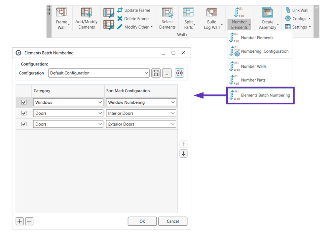The width and height of the screenshot is (327, 236).
Task: Click the dialog title bar app icon
Action: click(x=18, y=53)
